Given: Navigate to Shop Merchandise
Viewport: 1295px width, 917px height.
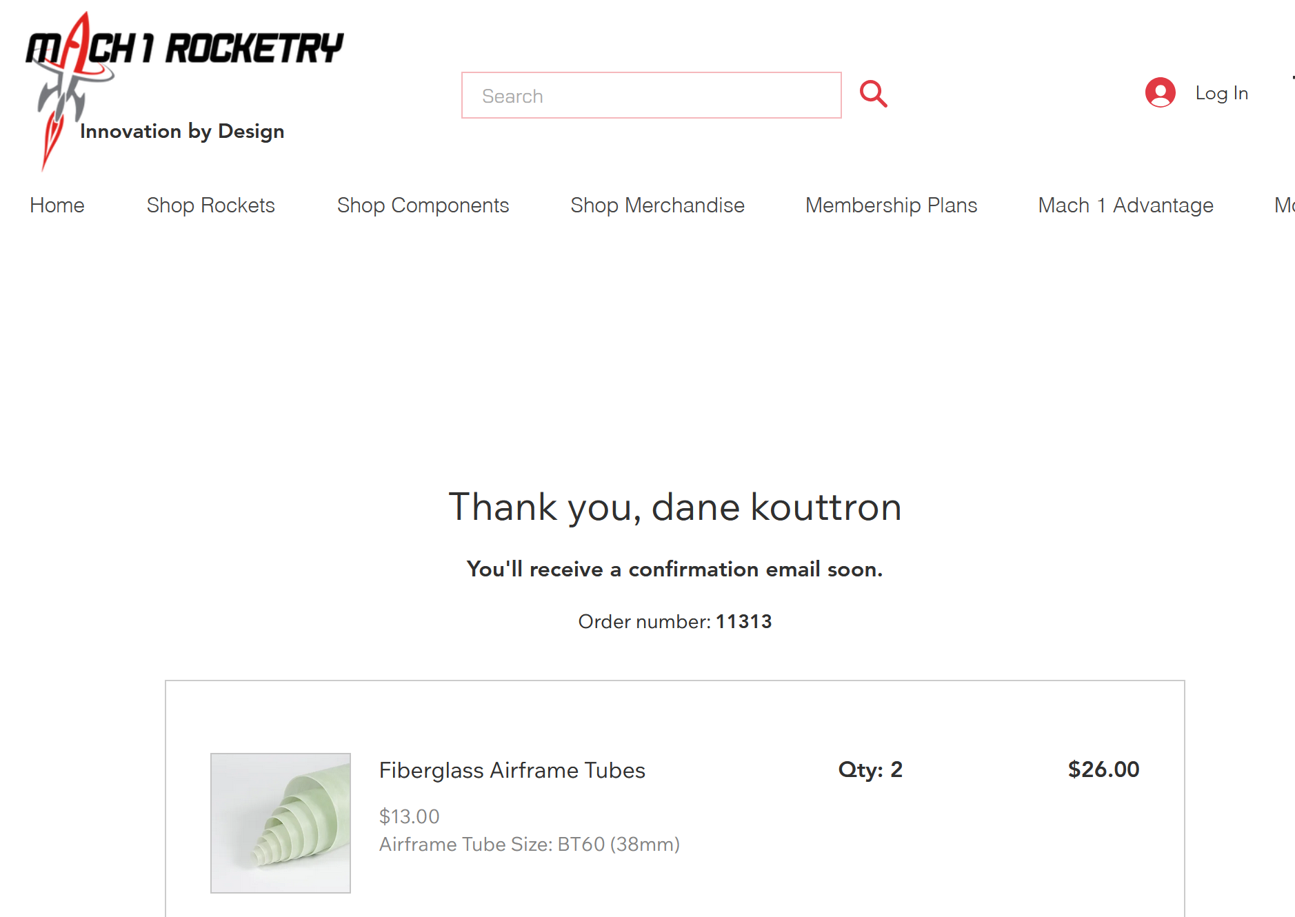Looking at the screenshot, I should (657, 205).
